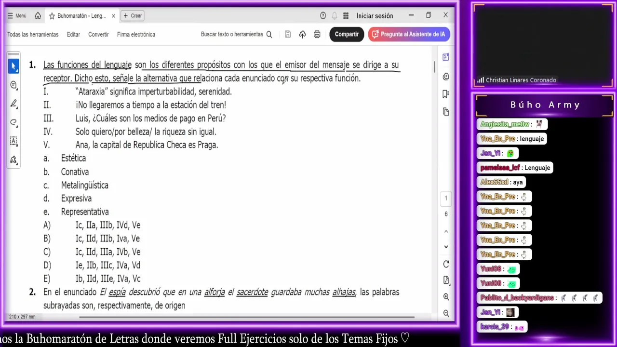
Task: Click the word Metalingüística
Action: click(84, 185)
